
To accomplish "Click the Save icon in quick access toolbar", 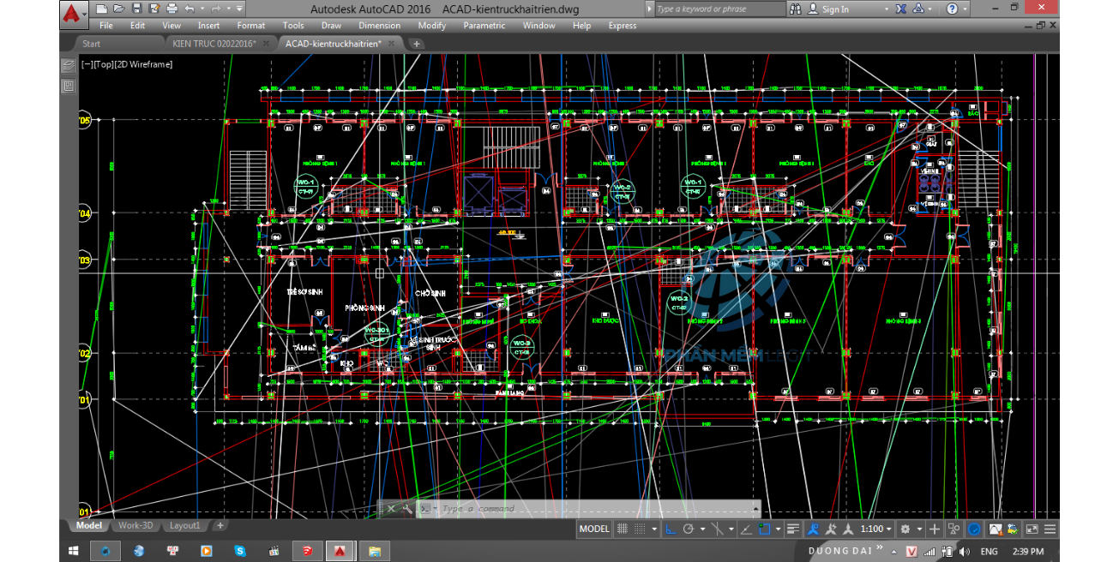I will (138, 9).
